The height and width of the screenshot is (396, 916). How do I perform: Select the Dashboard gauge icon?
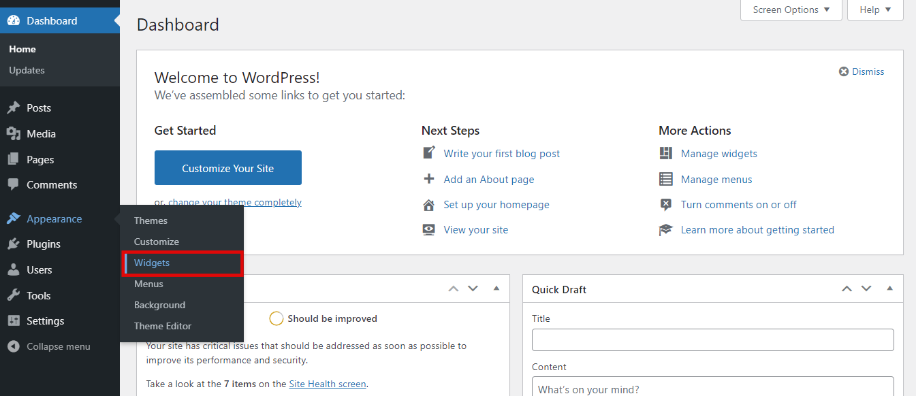[x=15, y=20]
